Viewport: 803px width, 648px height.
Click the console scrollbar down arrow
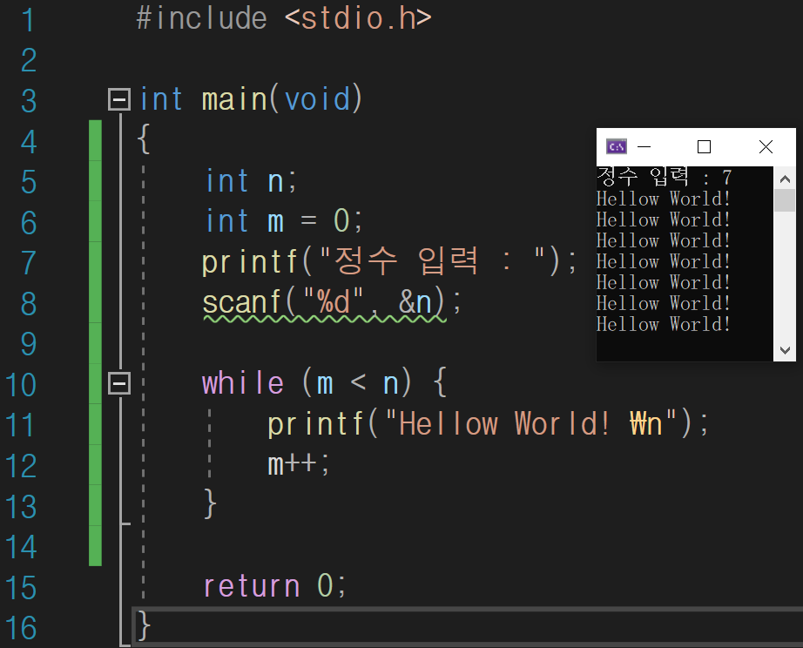coord(785,350)
